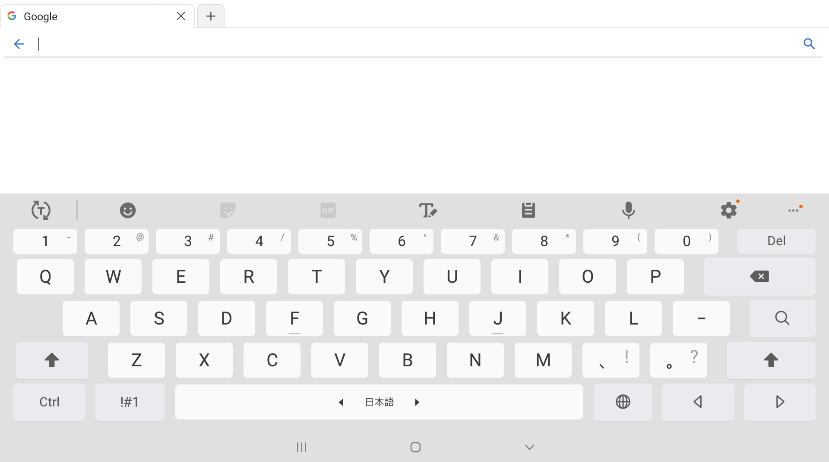Image resolution: width=829 pixels, height=462 pixels.
Task: Click the blue search magnifier in address bar
Action: click(809, 44)
